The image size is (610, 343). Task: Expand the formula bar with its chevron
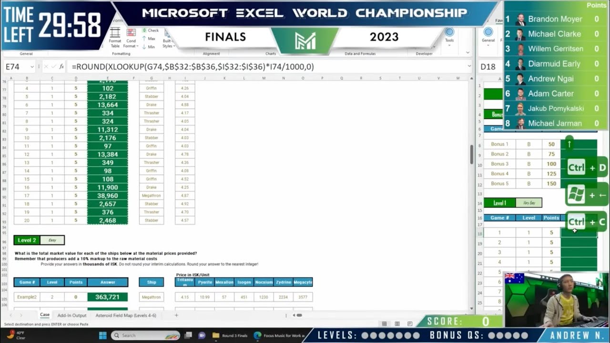469,67
